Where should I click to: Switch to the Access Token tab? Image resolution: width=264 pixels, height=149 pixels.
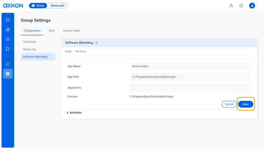pyautogui.click(x=71, y=30)
